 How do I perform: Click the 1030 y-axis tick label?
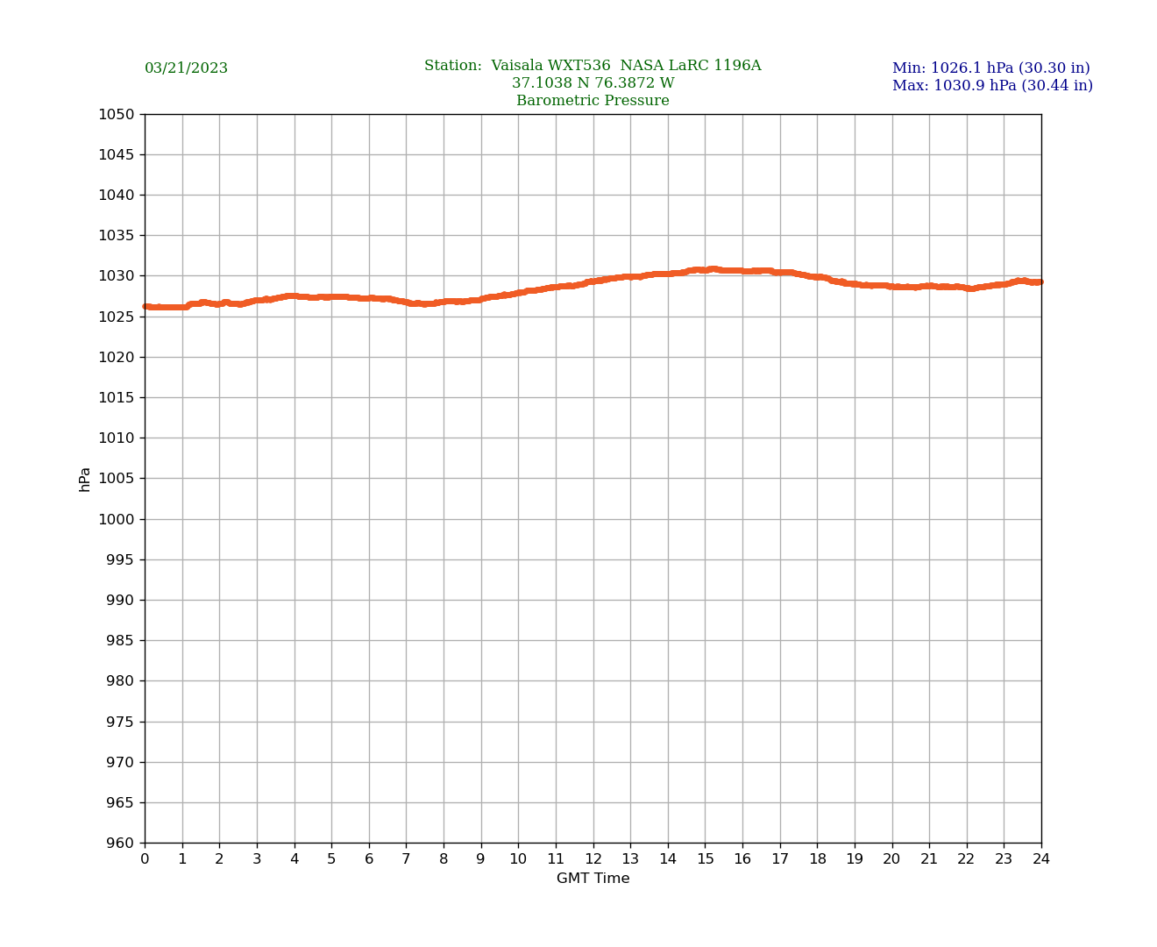coord(116,276)
